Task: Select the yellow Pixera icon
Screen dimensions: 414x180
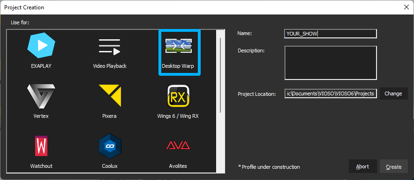Action: (x=110, y=95)
